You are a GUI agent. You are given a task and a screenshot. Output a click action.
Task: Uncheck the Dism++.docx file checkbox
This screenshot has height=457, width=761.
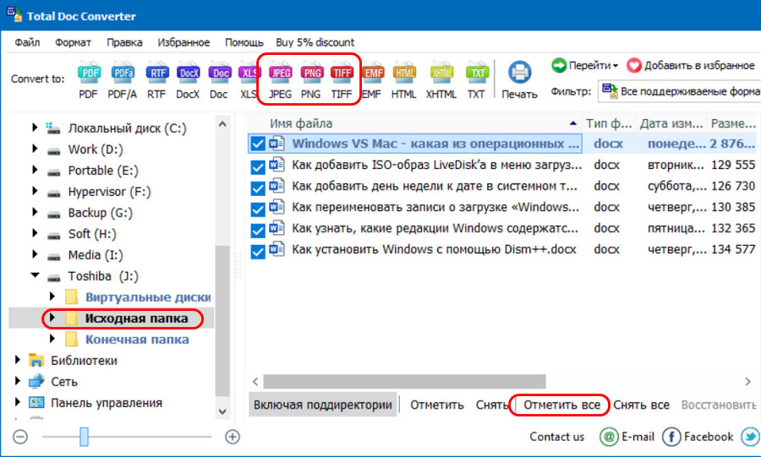point(258,252)
